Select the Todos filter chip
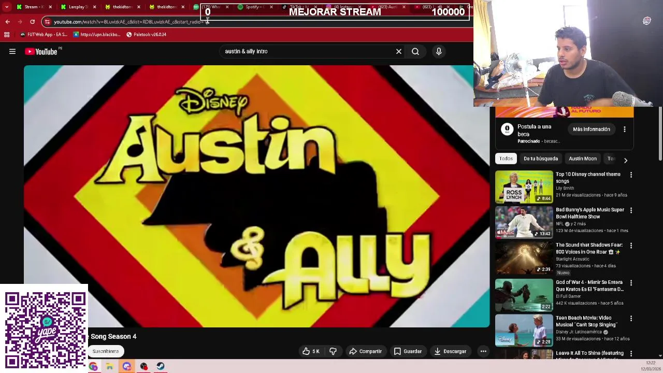This screenshot has height=373, width=663. tap(506, 159)
